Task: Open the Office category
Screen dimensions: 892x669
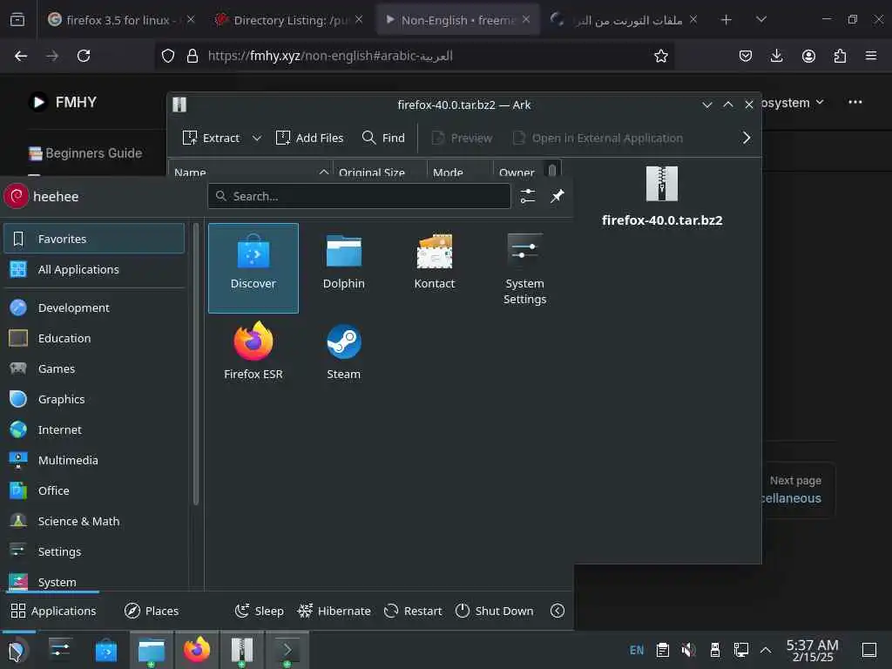Action: [94, 490]
